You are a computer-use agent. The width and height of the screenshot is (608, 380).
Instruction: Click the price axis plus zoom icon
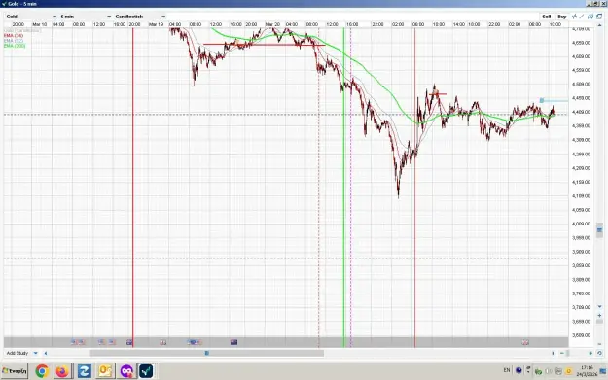(599, 315)
